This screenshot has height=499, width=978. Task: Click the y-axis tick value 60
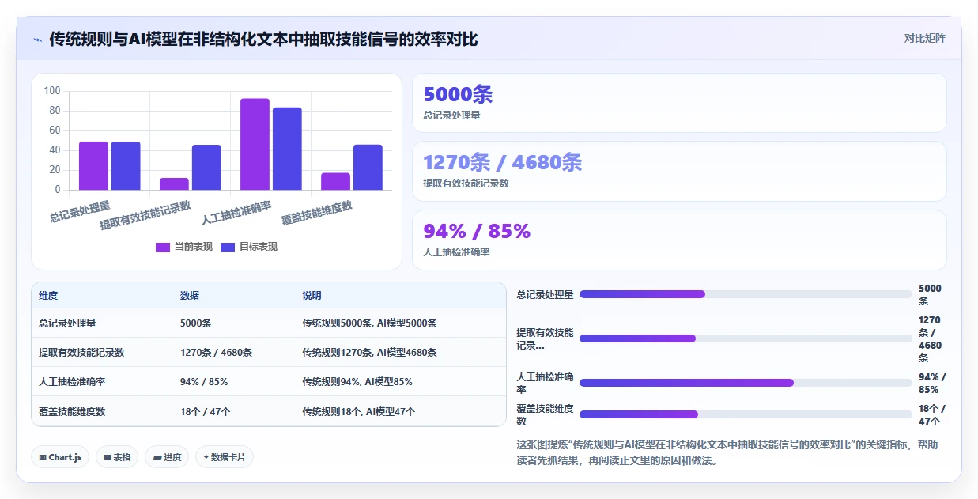(55, 130)
